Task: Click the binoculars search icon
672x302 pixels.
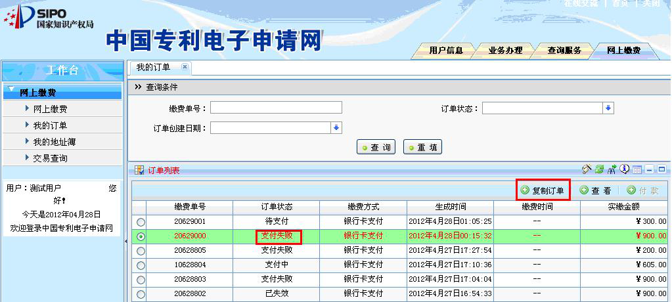Action: pos(611,169)
